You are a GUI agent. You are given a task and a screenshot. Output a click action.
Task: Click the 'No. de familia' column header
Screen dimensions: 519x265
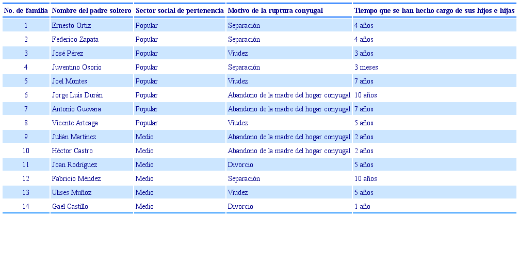pos(26,10)
